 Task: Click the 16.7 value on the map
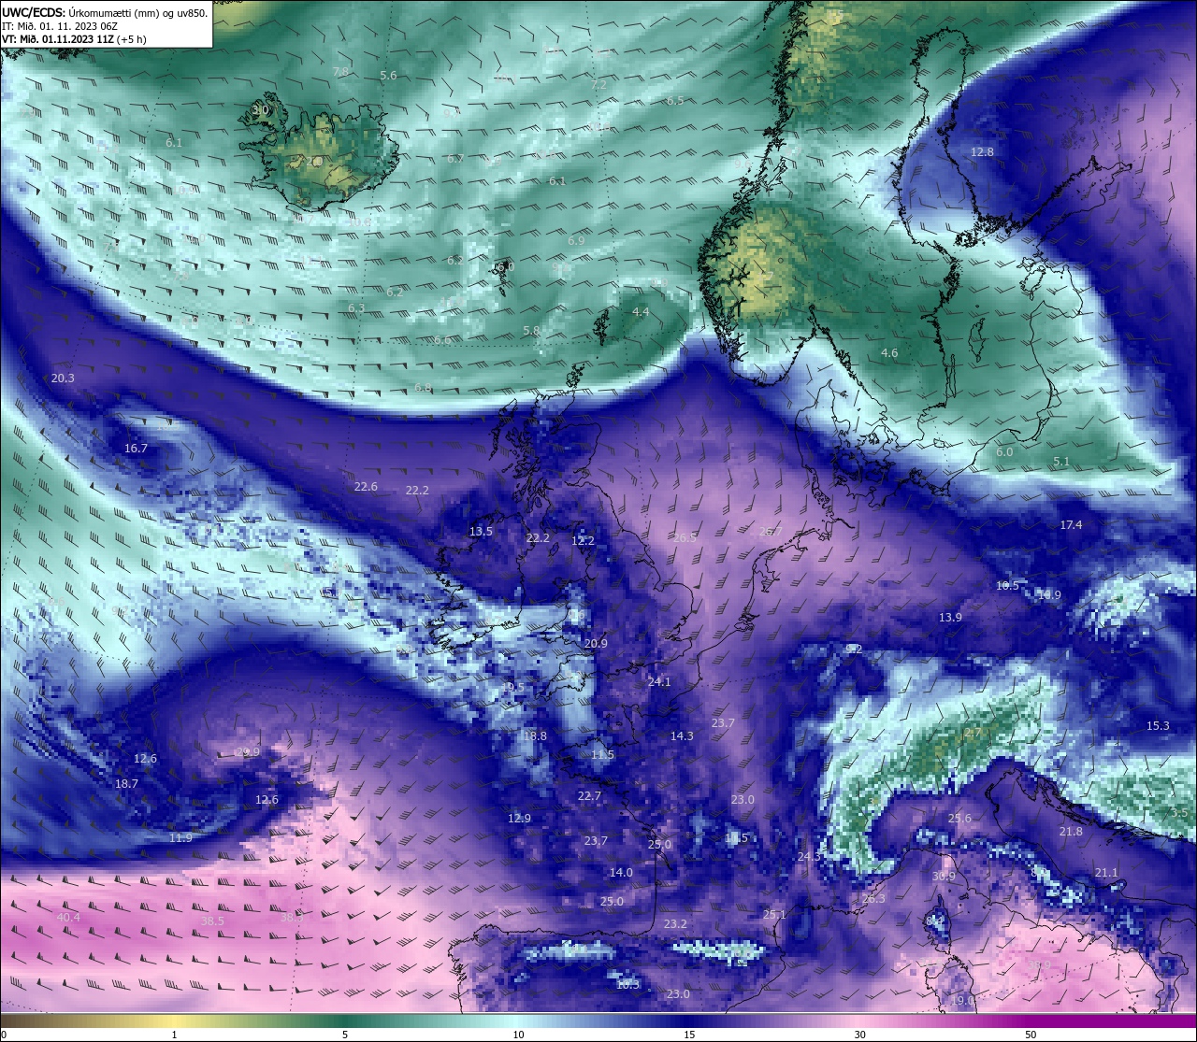[x=136, y=449]
